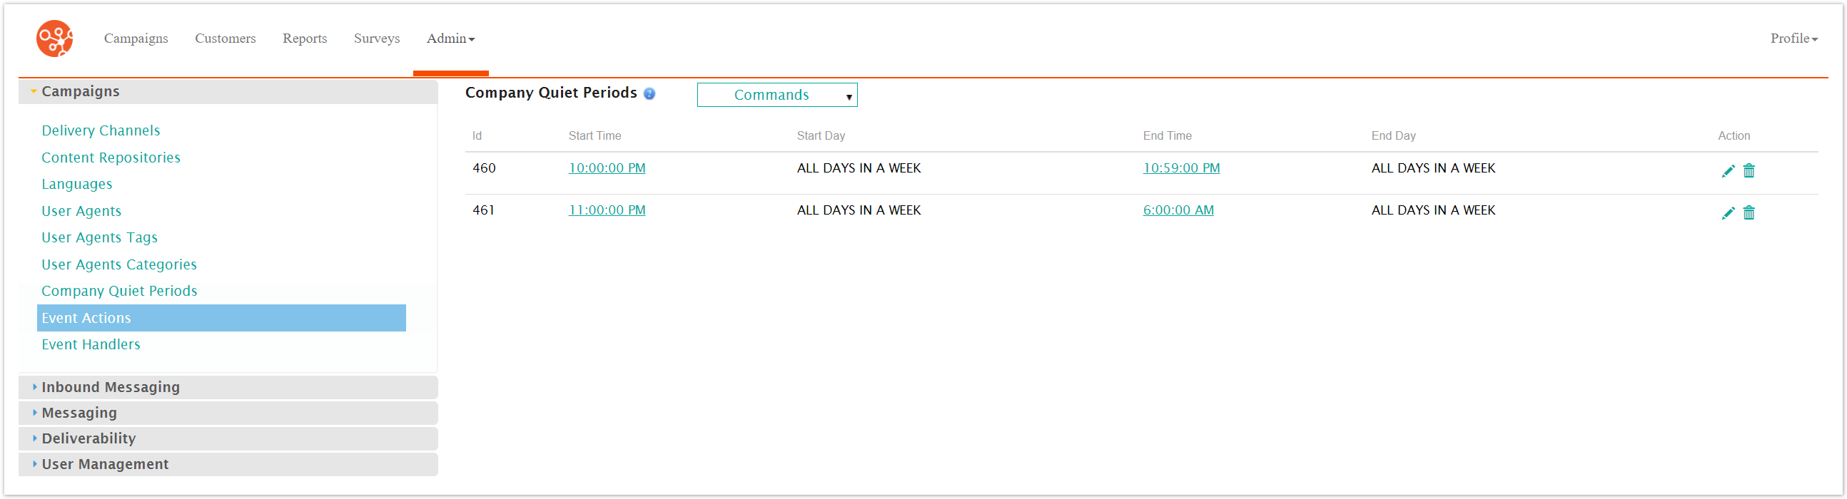
Task: Go to the Reports menu
Action: coord(304,38)
